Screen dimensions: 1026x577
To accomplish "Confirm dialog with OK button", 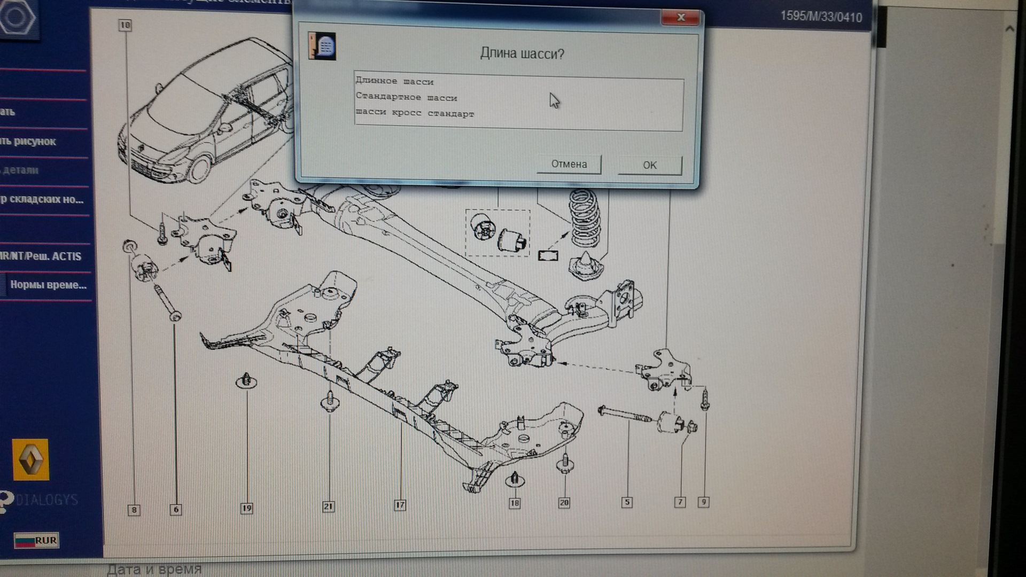I will (650, 165).
